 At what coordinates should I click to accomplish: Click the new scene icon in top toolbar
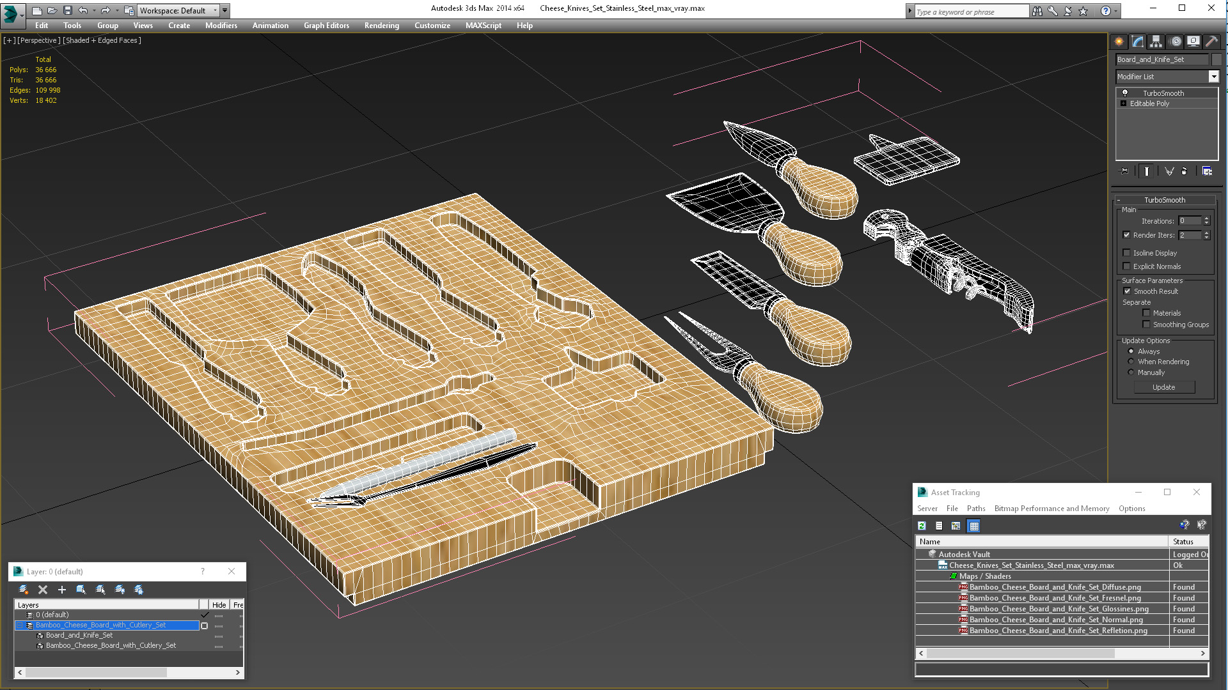37,10
